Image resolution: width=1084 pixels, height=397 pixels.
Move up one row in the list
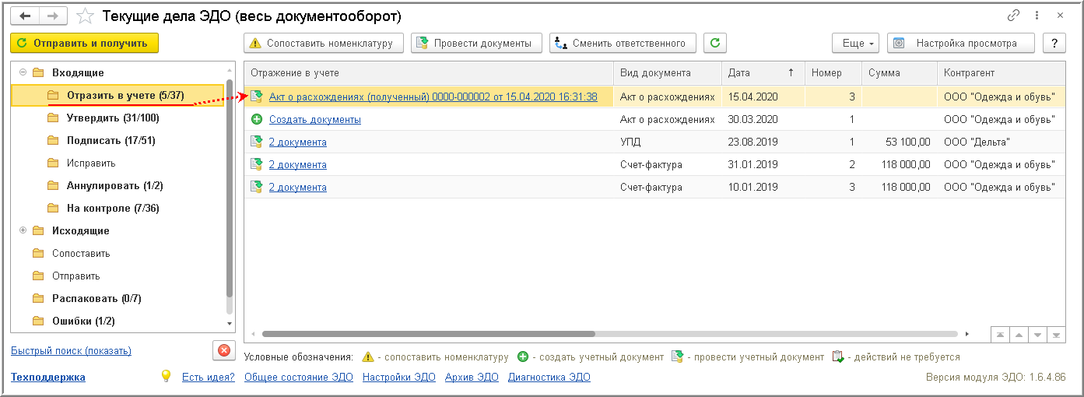coord(1019,335)
